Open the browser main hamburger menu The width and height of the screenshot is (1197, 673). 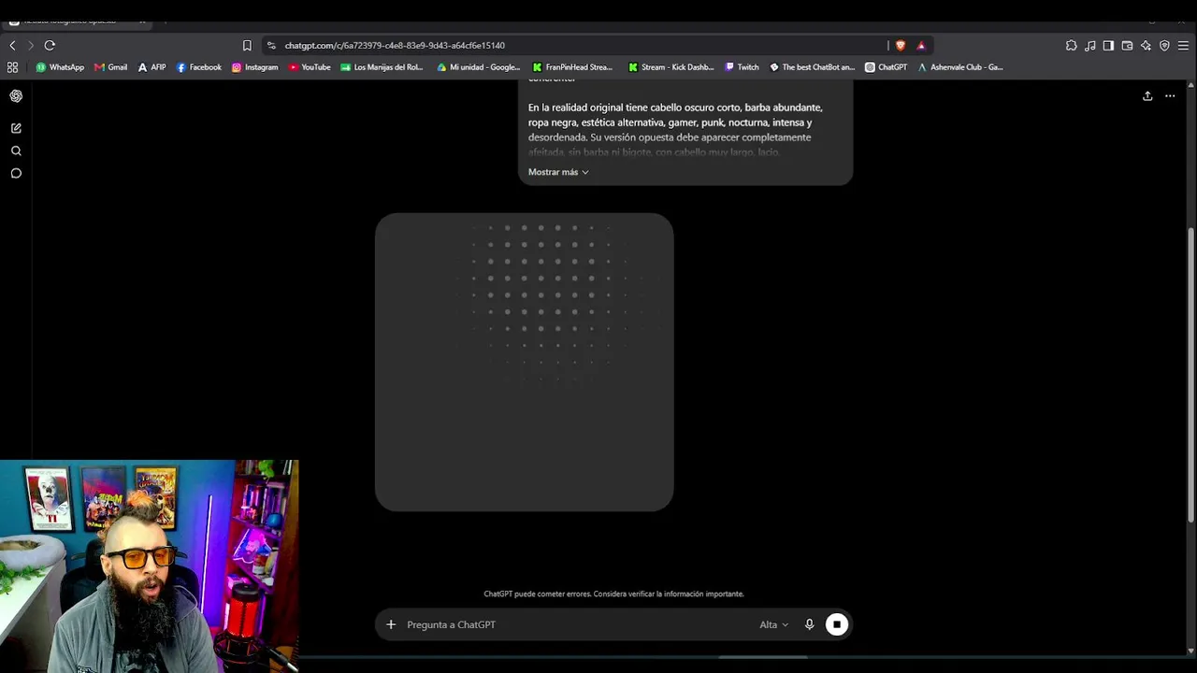coord(1183,45)
